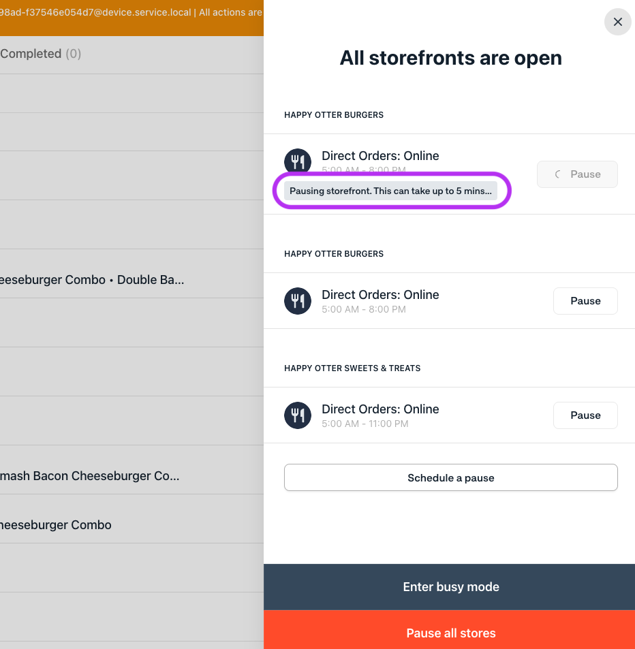Select Direct Orders: Online under Sweets & Treats
This screenshot has width=635, height=649.
click(x=380, y=409)
